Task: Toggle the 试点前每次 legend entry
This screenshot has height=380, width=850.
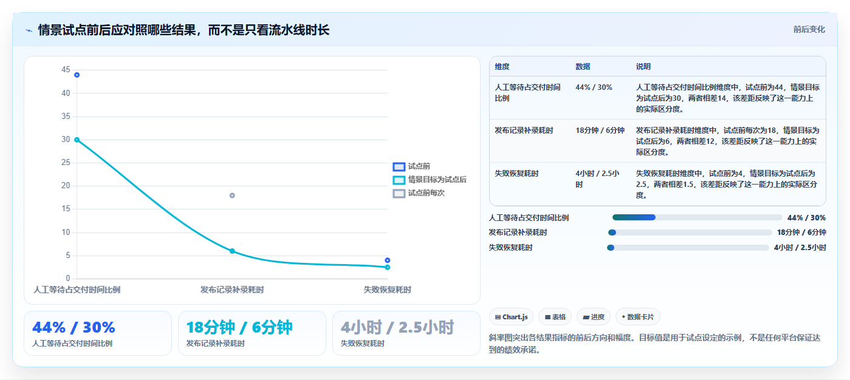Action: pyautogui.click(x=419, y=193)
